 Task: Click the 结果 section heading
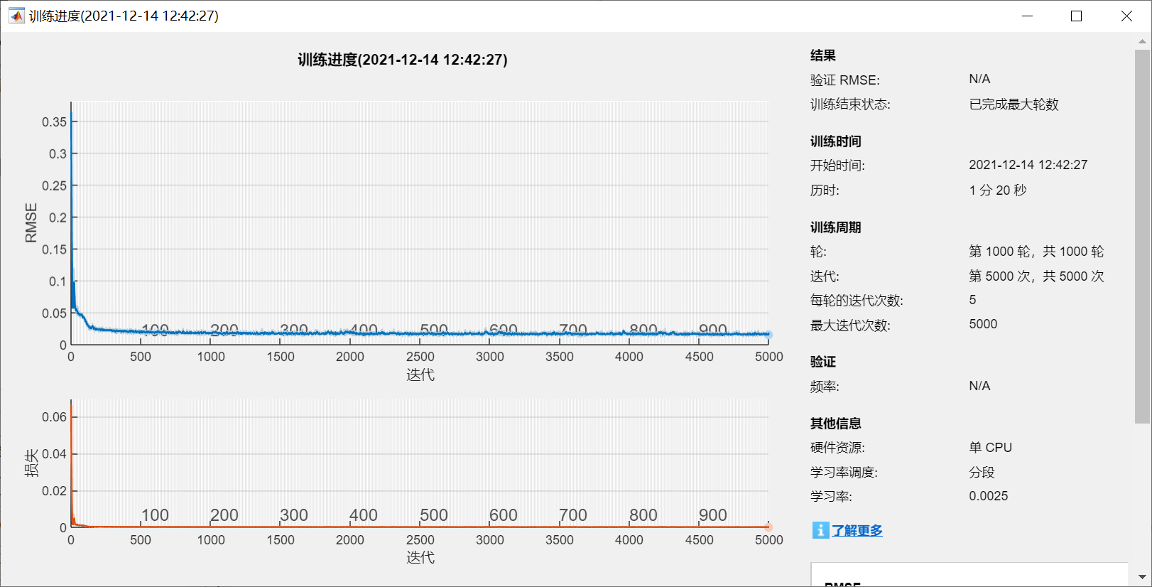[823, 55]
